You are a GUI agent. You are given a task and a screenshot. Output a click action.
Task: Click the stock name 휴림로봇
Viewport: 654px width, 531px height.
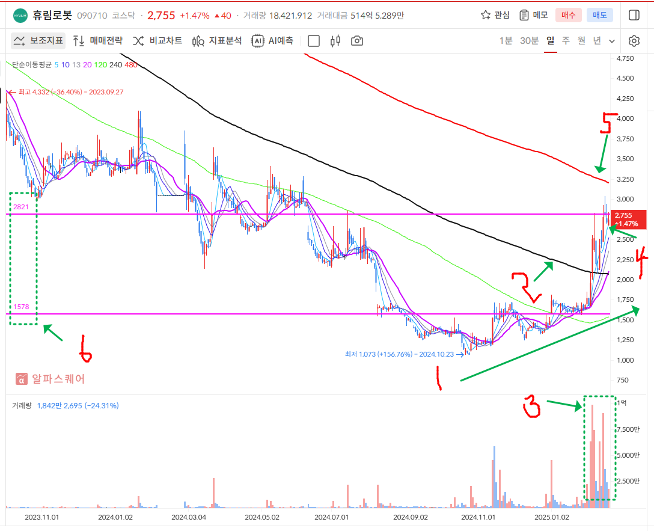tap(52, 16)
